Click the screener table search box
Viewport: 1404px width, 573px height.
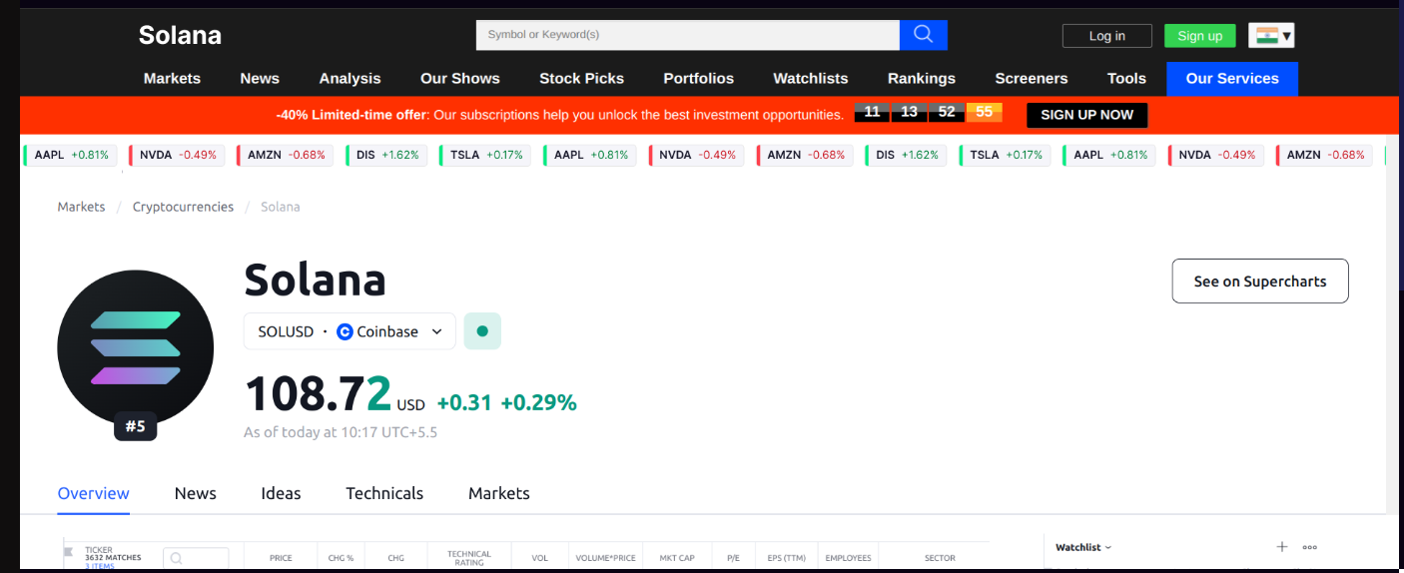[x=196, y=558]
